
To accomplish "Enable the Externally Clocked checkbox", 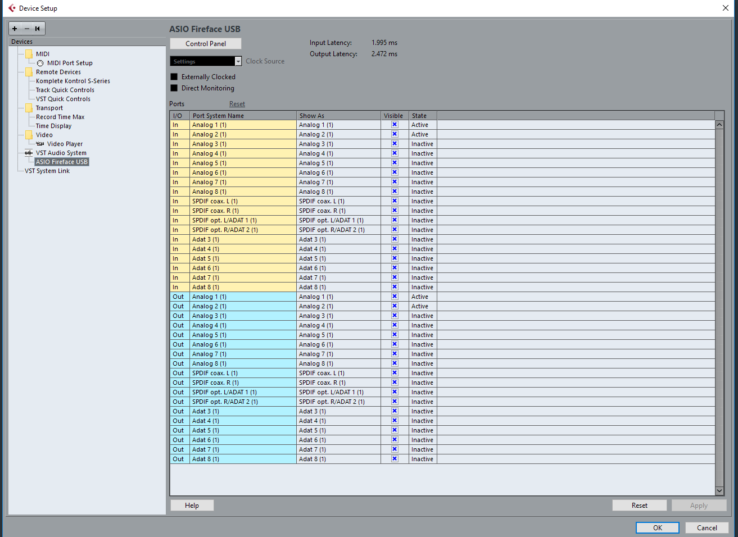I will (174, 77).
